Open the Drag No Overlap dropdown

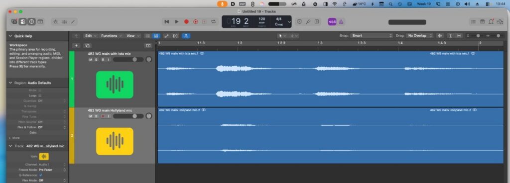tap(420, 36)
